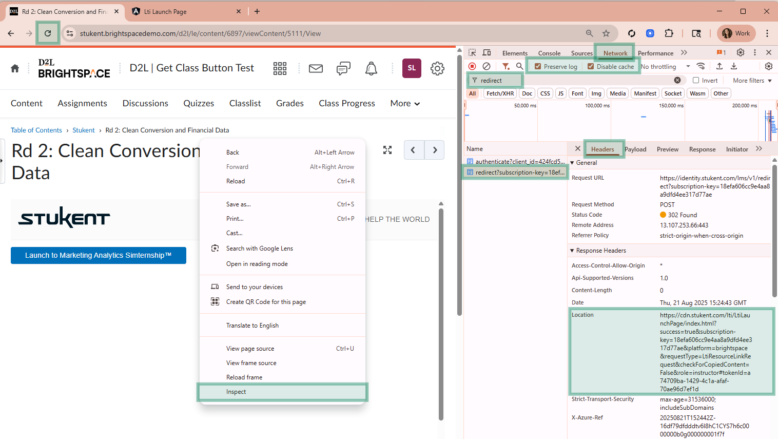Open Network panel settings gear
The width and height of the screenshot is (778, 439).
(769, 66)
